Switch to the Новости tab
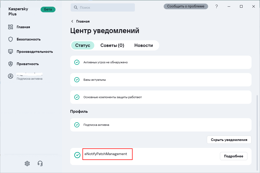The width and height of the screenshot is (260, 173). tap(144, 45)
